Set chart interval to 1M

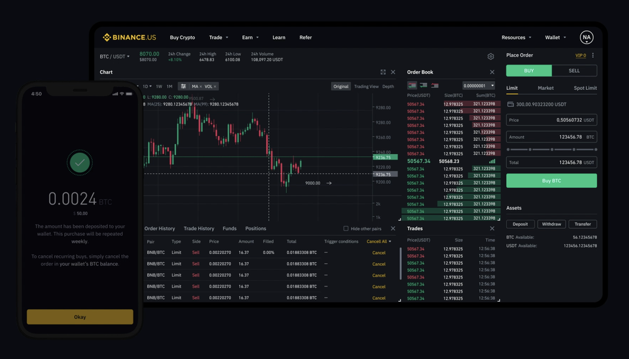(169, 87)
